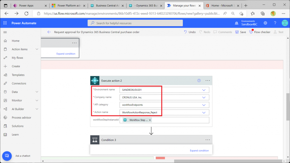Open the Execute action 2 ellipsis menu
Image resolution: width=290 pixels, height=163 pixels.
tap(208, 81)
